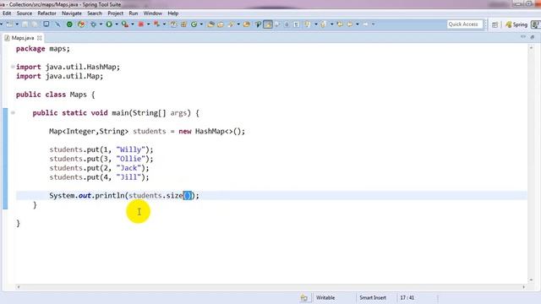Collapse the main method fold marker
The width and height of the screenshot is (541, 304).
pos(13,112)
